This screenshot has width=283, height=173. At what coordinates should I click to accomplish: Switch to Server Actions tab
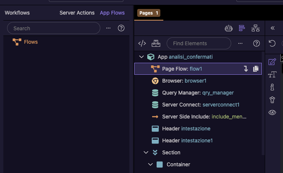pyautogui.click(x=77, y=13)
